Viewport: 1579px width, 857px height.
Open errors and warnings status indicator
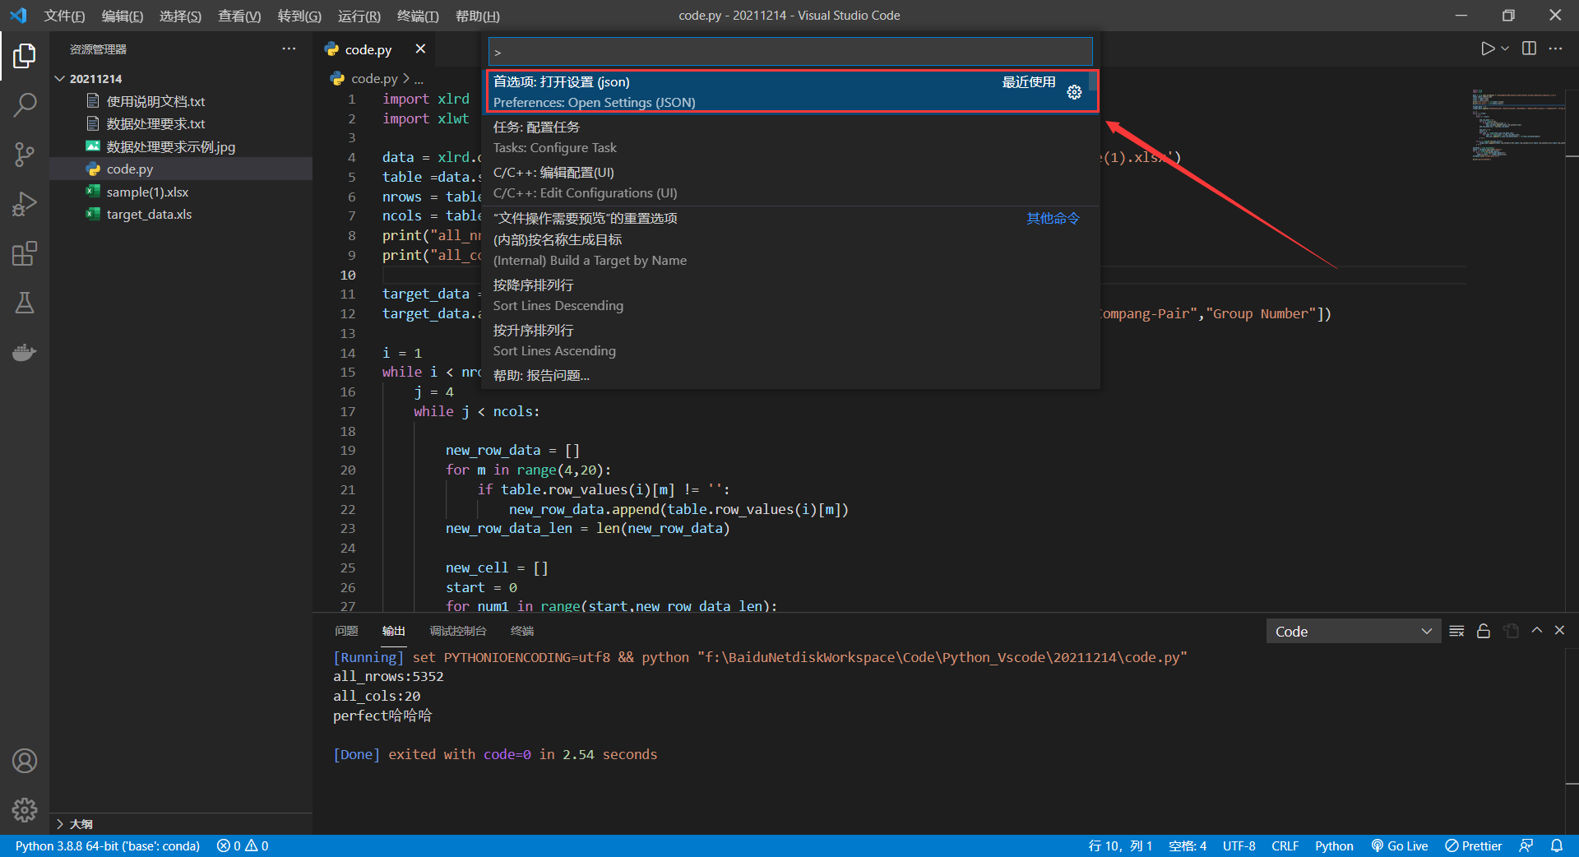[243, 845]
